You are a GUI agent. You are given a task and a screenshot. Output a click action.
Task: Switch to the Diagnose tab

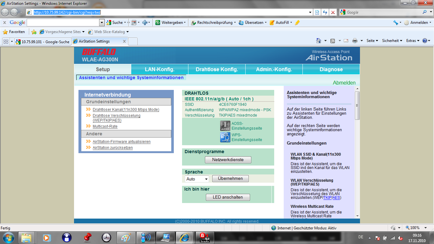pyautogui.click(x=331, y=69)
